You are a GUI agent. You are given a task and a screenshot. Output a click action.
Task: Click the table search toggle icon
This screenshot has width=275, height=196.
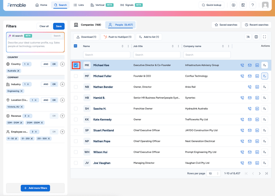pyautogui.click(x=248, y=37)
